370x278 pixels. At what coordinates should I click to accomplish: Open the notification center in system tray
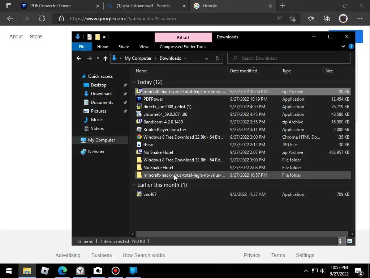359,271
